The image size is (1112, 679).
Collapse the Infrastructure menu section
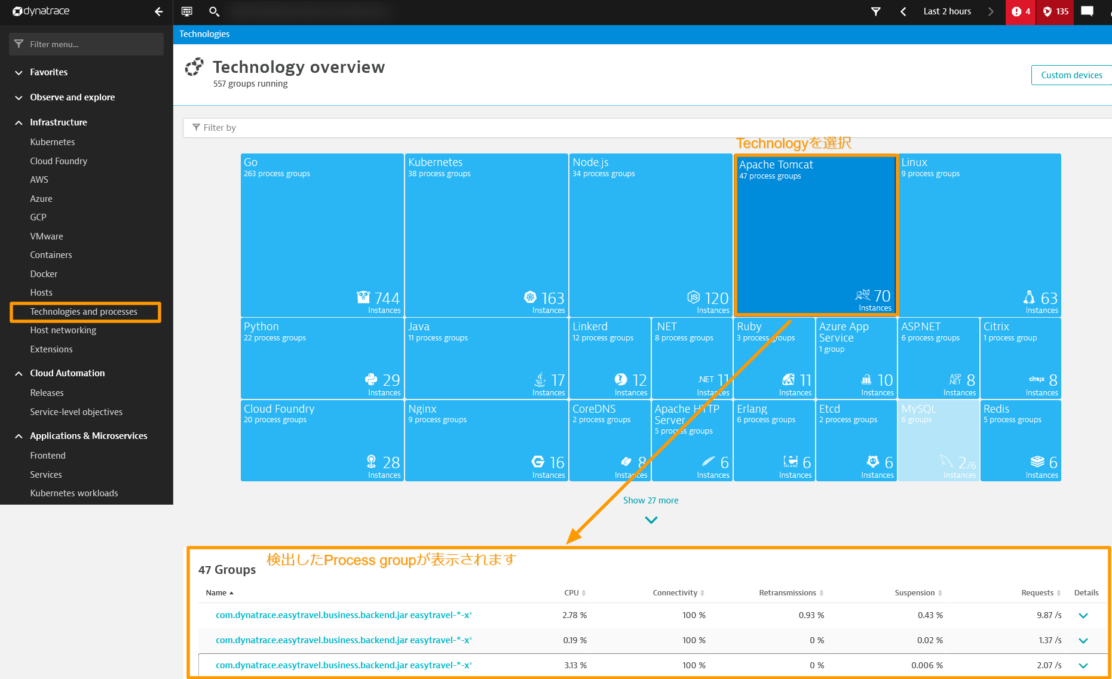click(x=19, y=122)
